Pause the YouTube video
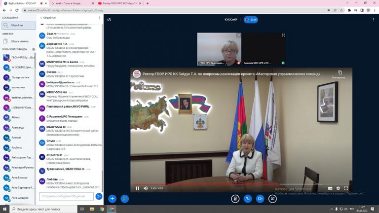 coord(138,188)
